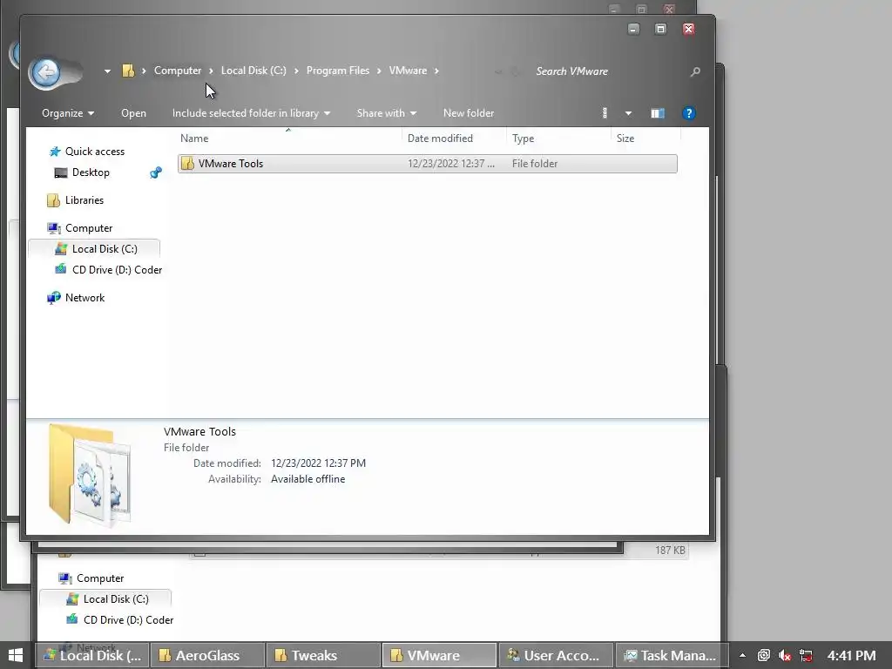
Task: Click the pin icon next to Desktop
Action: click(155, 172)
